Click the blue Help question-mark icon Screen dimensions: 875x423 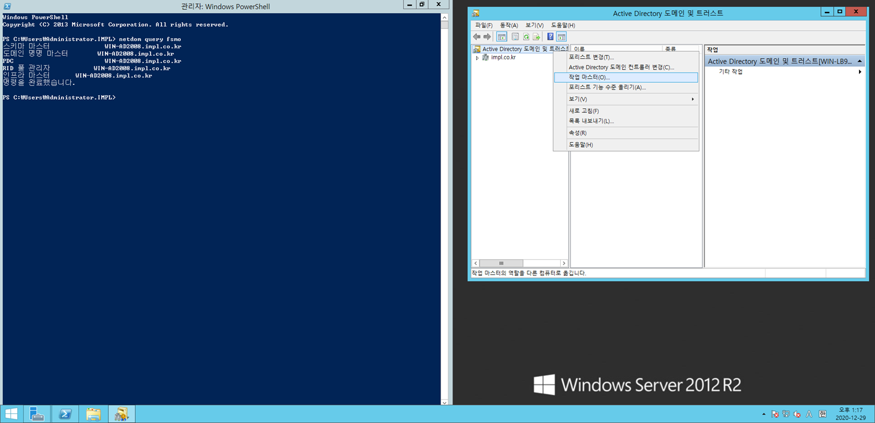tap(550, 37)
